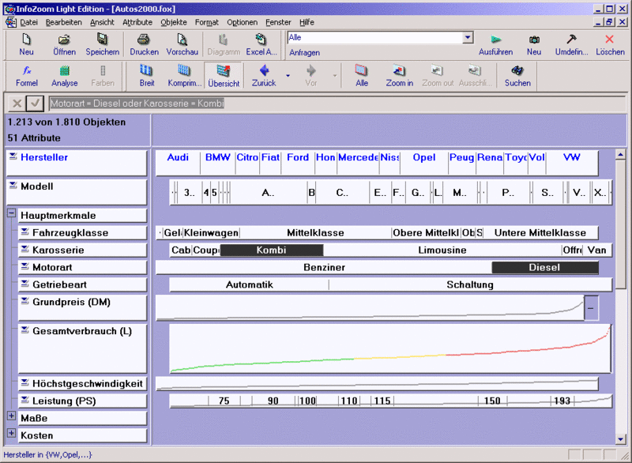The width and height of the screenshot is (632, 463).
Task: Open the Anfragen query dropdown
Action: coord(468,37)
